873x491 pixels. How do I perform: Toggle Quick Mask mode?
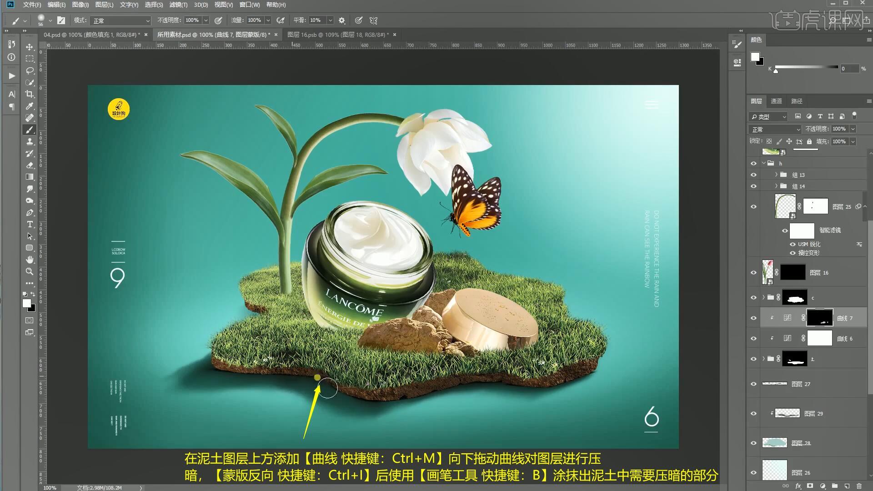click(x=30, y=321)
